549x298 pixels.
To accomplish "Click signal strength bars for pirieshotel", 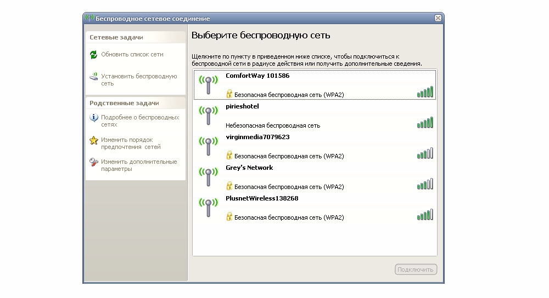I will (x=425, y=123).
